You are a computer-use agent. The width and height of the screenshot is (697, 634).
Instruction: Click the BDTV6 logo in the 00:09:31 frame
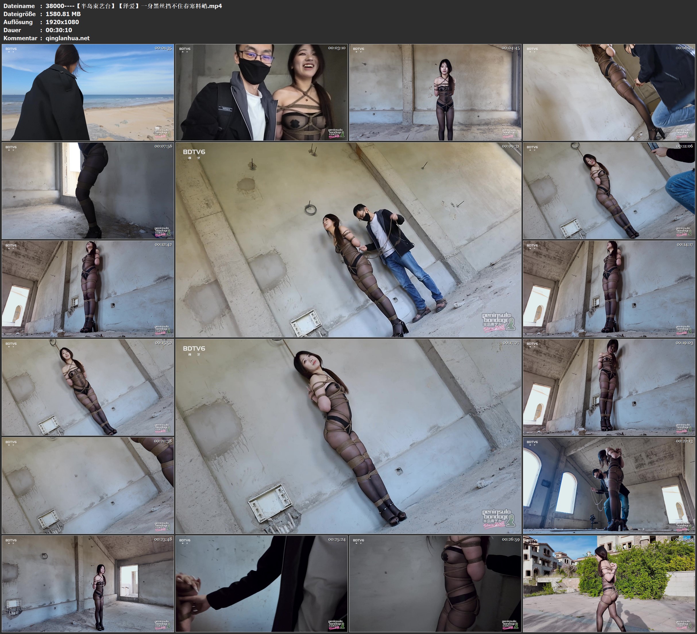point(194,152)
